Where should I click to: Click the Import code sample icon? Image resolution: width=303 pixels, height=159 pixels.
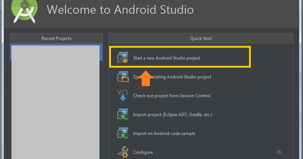coord(123,133)
